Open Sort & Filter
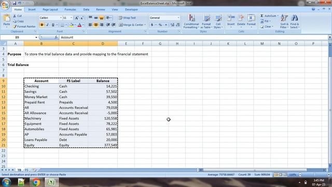This screenshot has width=332, height=187. (x=284, y=21)
